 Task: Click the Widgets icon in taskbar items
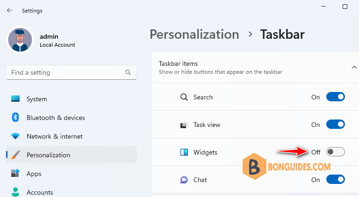click(x=184, y=152)
